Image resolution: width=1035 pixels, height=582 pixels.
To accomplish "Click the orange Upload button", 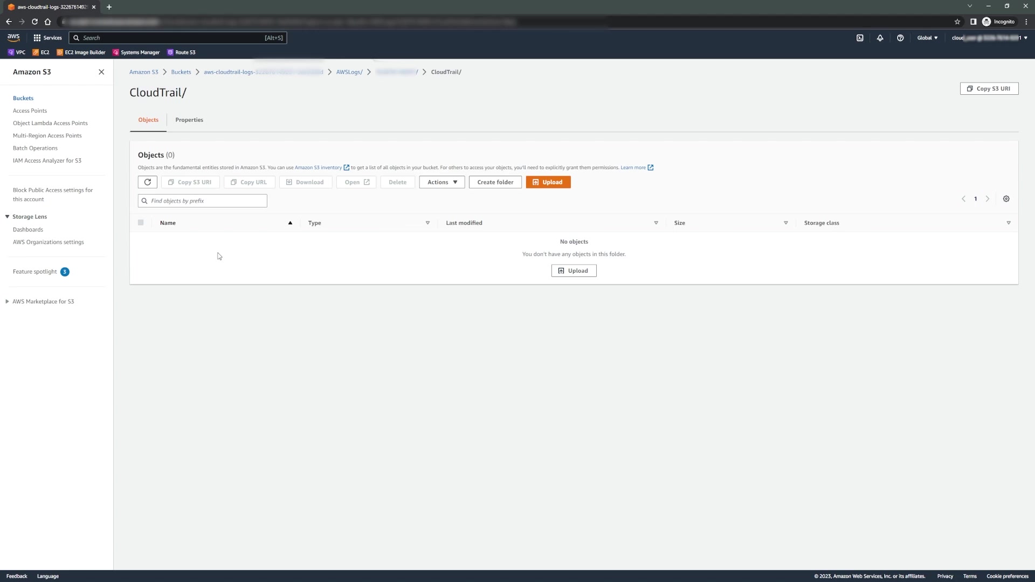I will click(548, 182).
